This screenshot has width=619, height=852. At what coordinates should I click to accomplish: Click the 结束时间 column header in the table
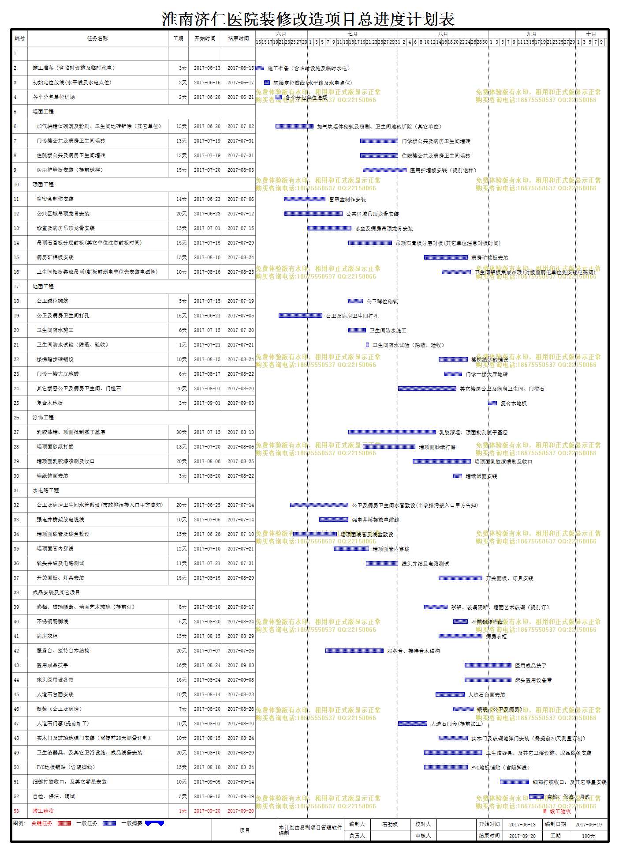[x=239, y=38]
